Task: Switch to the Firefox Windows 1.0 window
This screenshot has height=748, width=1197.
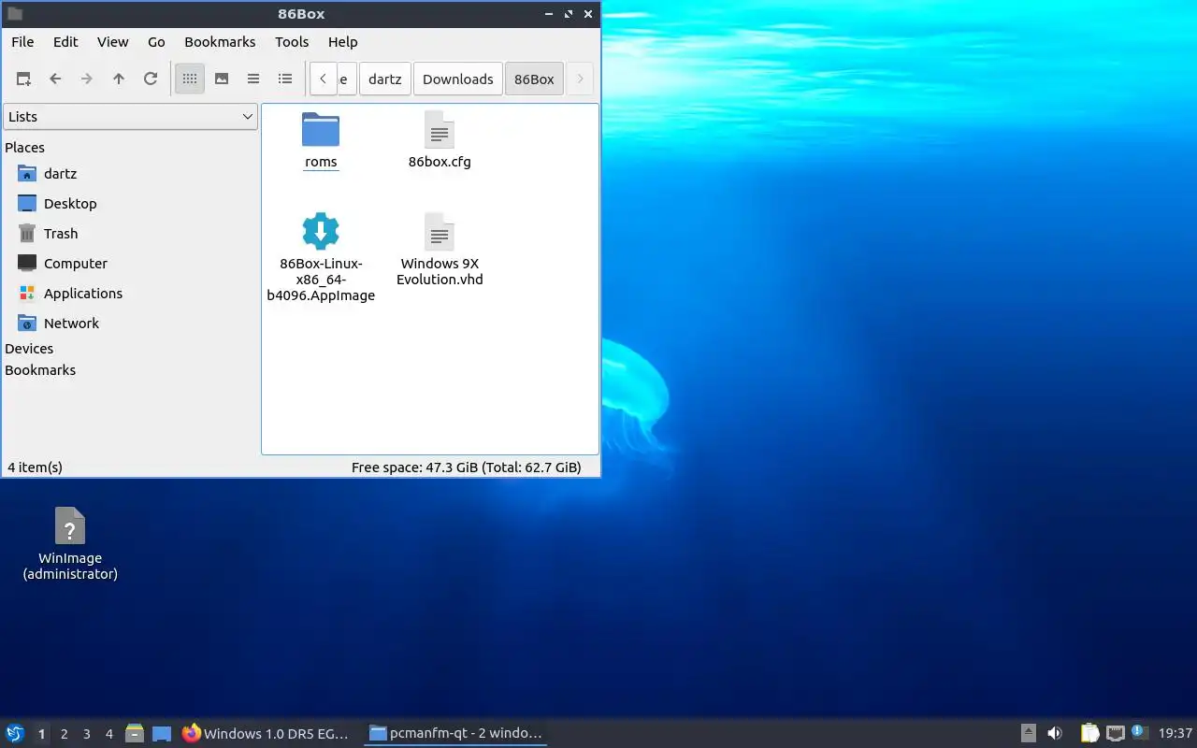Action: pos(267,734)
